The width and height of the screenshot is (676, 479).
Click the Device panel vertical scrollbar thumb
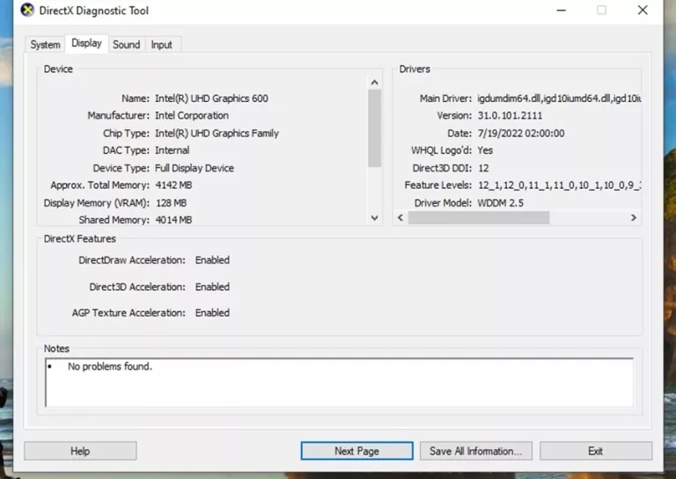tap(374, 127)
